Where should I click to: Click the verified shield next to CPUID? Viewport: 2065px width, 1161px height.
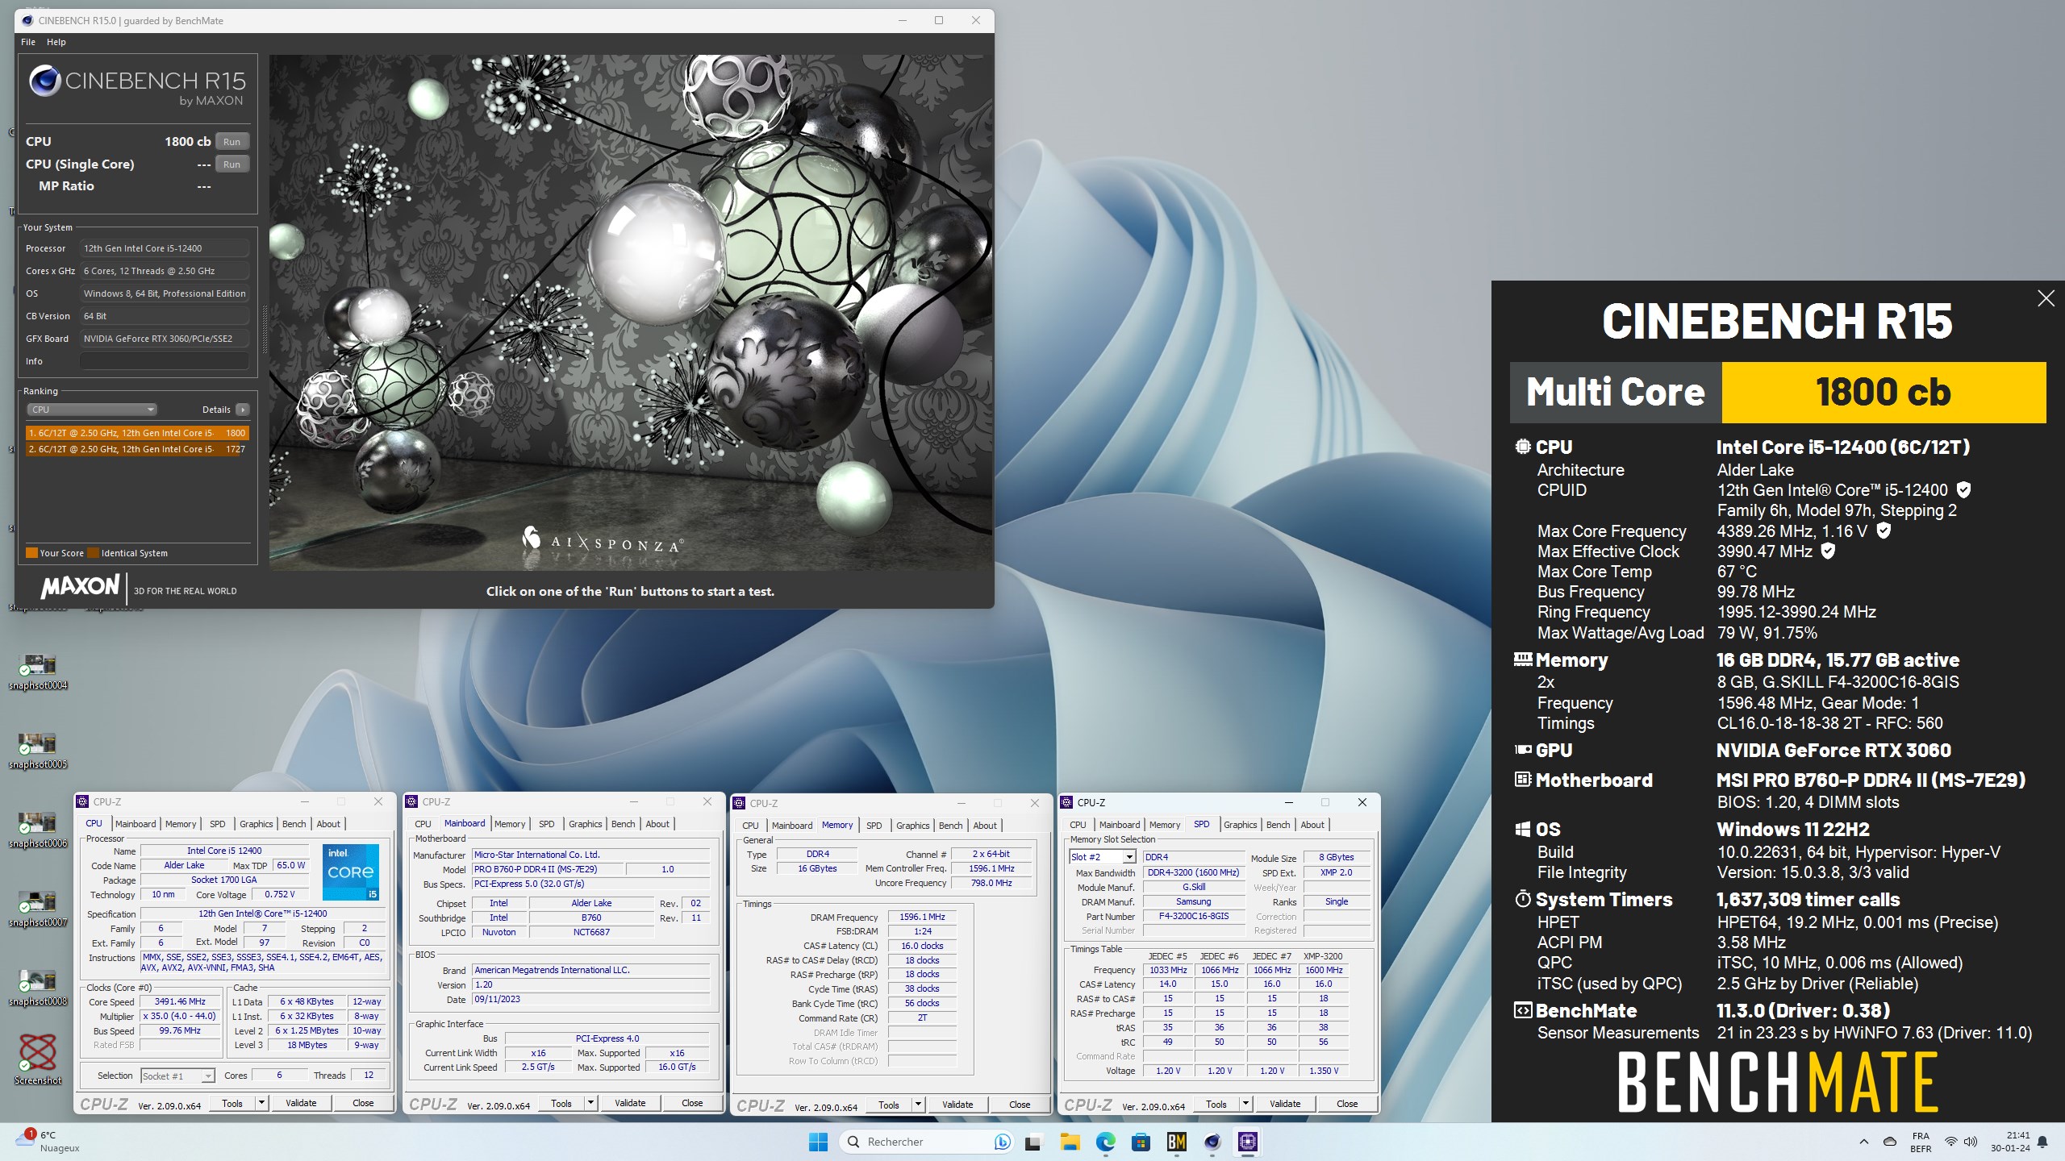(1964, 489)
